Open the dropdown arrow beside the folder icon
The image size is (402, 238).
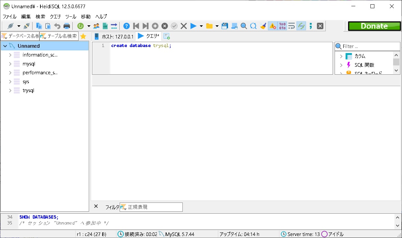[x=217, y=26]
